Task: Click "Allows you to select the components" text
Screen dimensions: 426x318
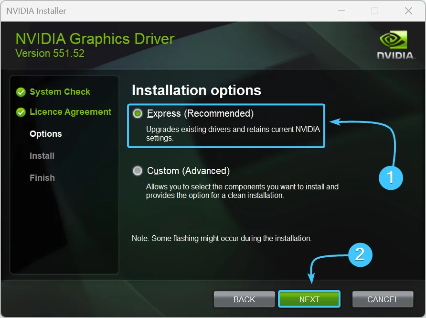Action: point(242,191)
